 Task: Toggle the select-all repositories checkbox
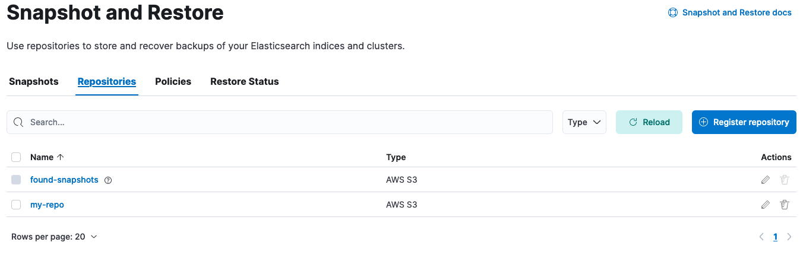pyautogui.click(x=16, y=157)
